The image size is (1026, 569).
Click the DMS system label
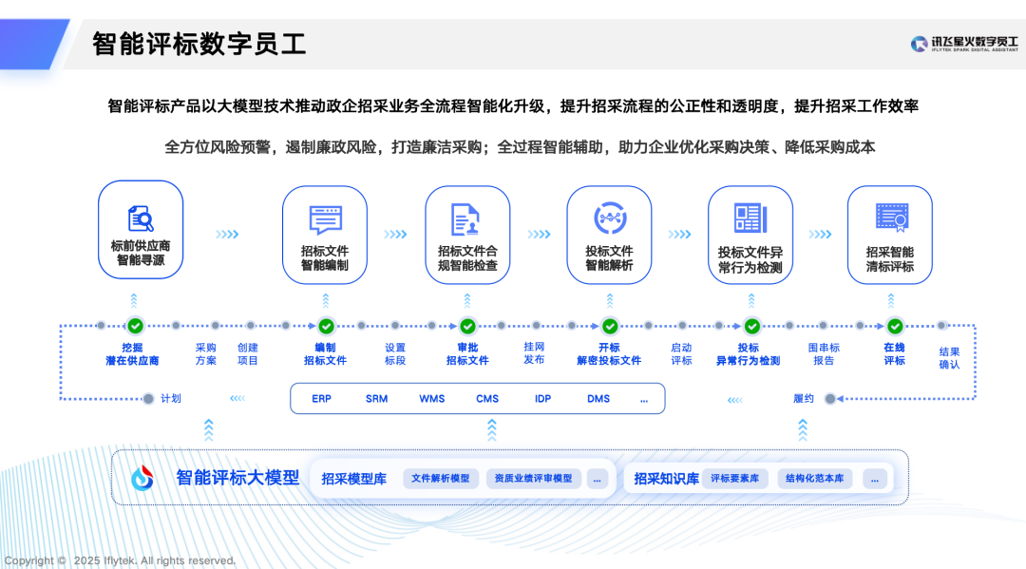[x=598, y=399]
